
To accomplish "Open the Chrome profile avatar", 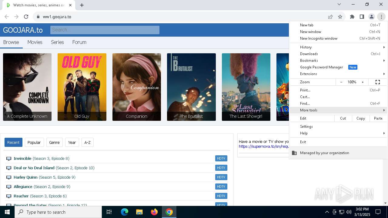I will [x=372, y=17].
